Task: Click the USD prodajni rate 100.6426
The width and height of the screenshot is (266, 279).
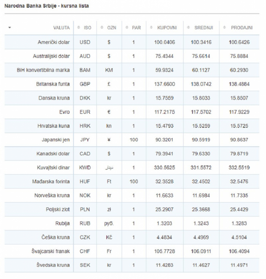Action: coord(239,42)
